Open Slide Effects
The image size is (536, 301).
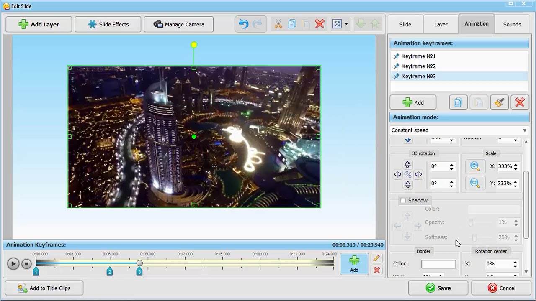pyautogui.click(x=108, y=24)
